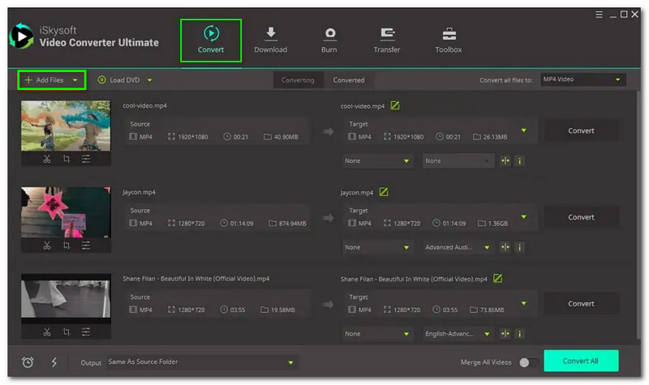The width and height of the screenshot is (649, 385).
Task: Select the cool-video.mp4 thumbnail
Action: pyautogui.click(x=66, y=126)
